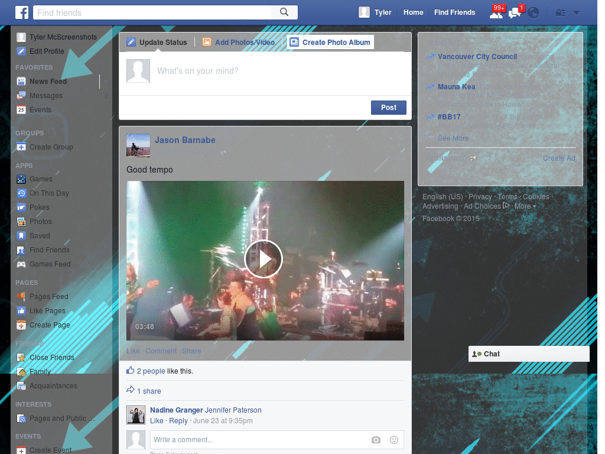605x454 pixels.
Task: Open privacy shortcuts icon
Action: tap(560, 13)
